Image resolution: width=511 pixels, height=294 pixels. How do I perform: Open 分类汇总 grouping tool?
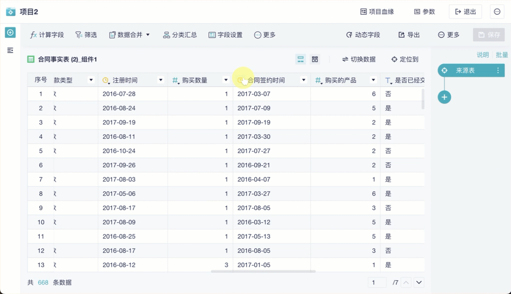(180, 35)
